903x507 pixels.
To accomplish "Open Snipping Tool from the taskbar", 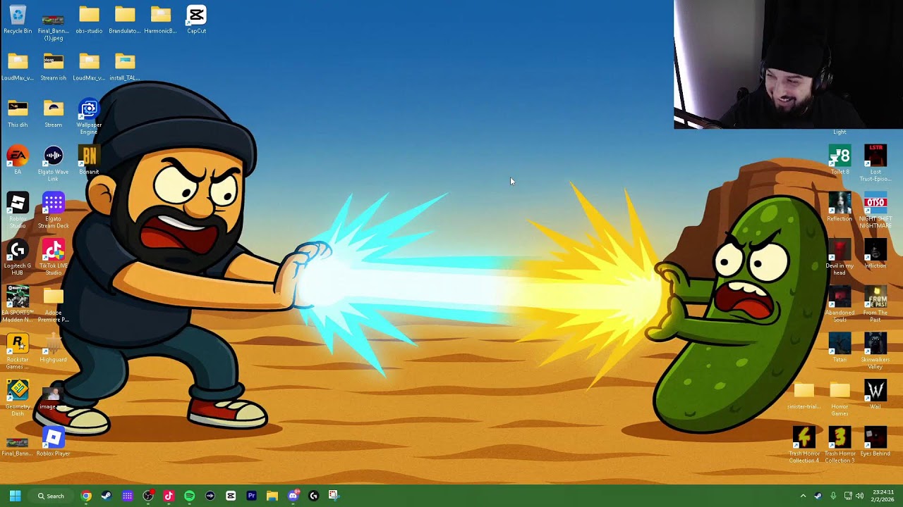I will click(334, 496).
